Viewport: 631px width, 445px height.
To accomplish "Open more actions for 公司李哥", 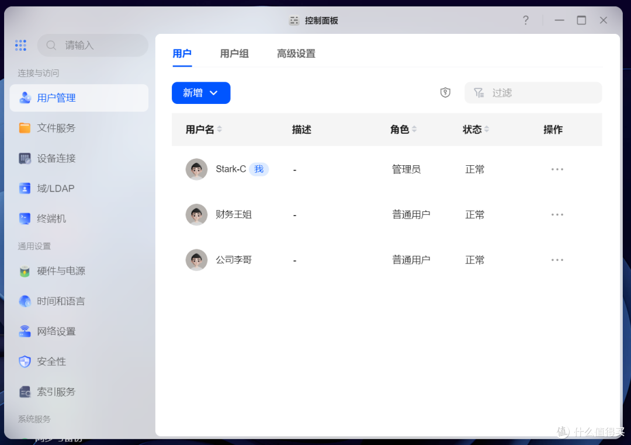I will (557, 260).
